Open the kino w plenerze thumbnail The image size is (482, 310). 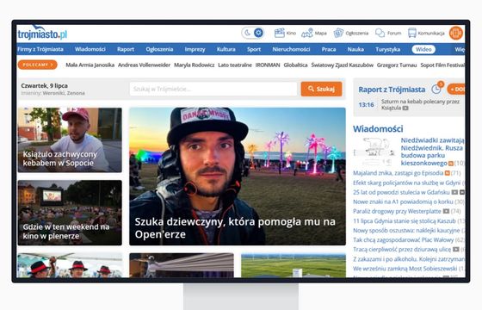click(x=70, y=213)
